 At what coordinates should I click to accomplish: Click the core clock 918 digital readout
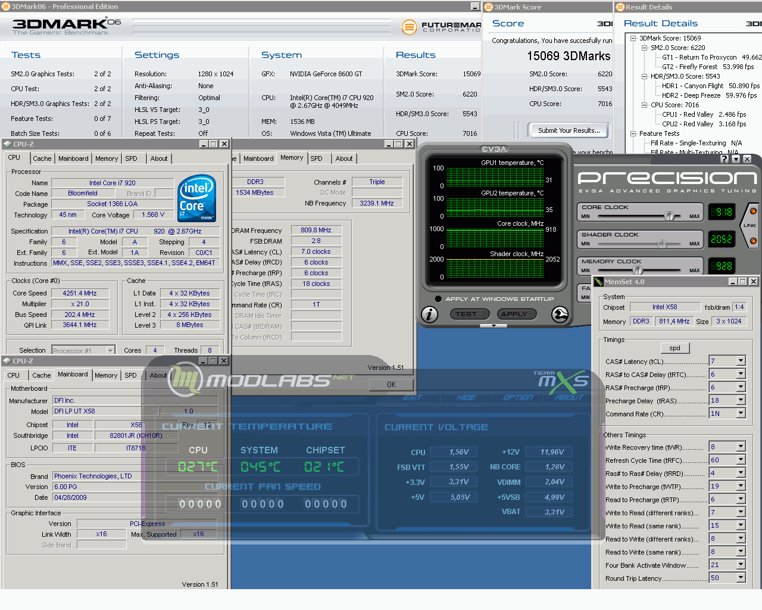click(722, 211)
